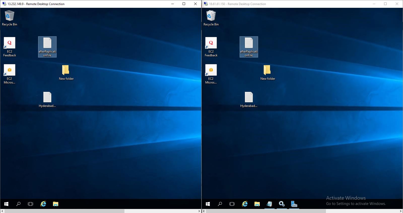Click right scroll arrow of the 13.232.149.9 window

[x=199, y=211]
